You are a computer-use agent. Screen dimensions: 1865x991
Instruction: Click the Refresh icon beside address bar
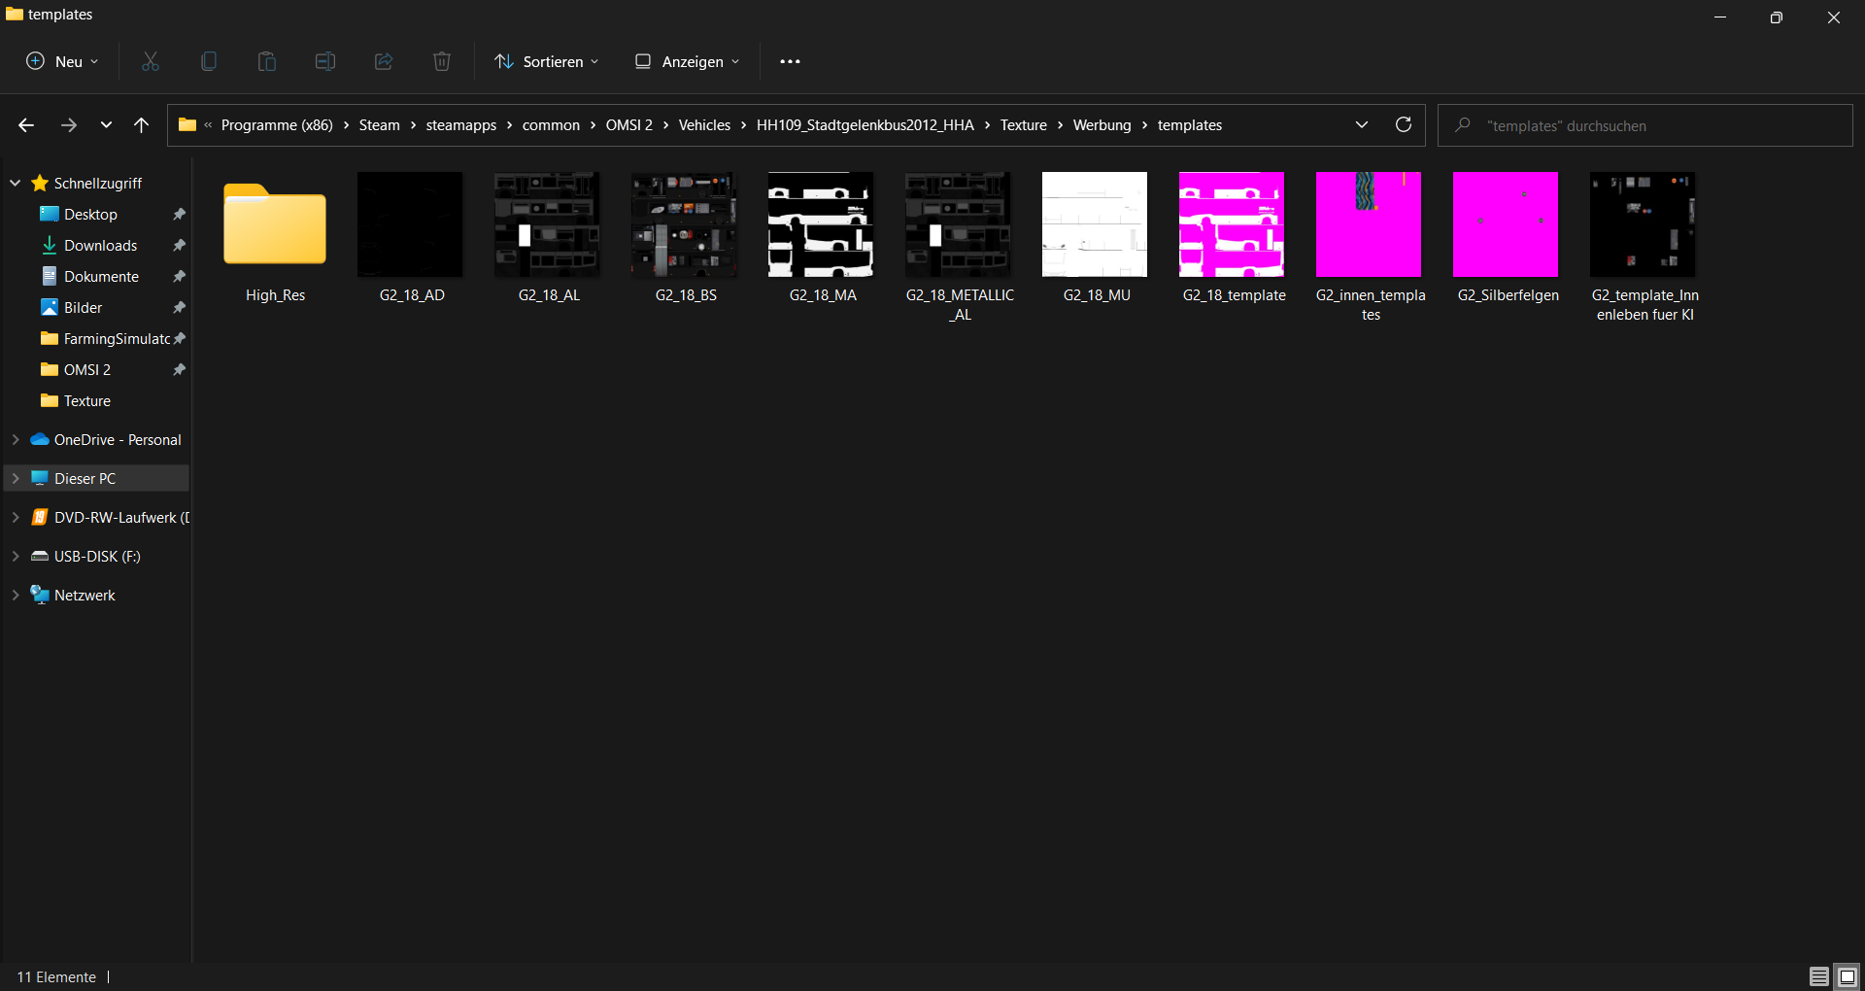[1404, 124]
